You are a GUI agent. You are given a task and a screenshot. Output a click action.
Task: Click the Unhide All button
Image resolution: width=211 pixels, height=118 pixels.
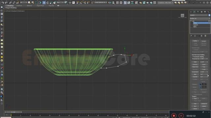tap(204, 104)
